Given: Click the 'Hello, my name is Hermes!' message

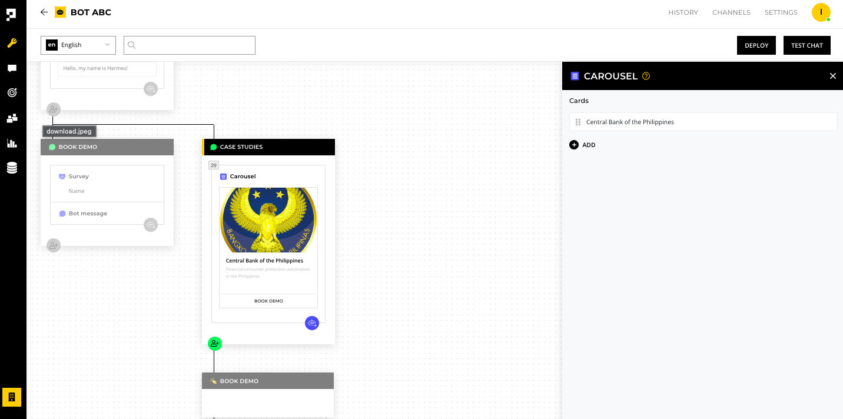Looking at the screenshot, I should click(107, 68).
